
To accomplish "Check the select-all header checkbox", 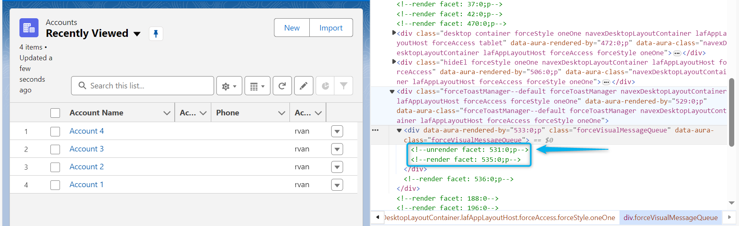I will (55, 113).
